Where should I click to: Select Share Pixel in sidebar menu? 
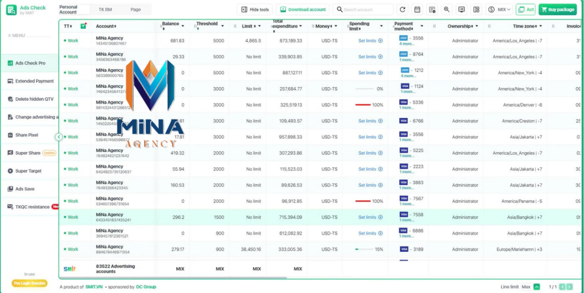point(29,135)
